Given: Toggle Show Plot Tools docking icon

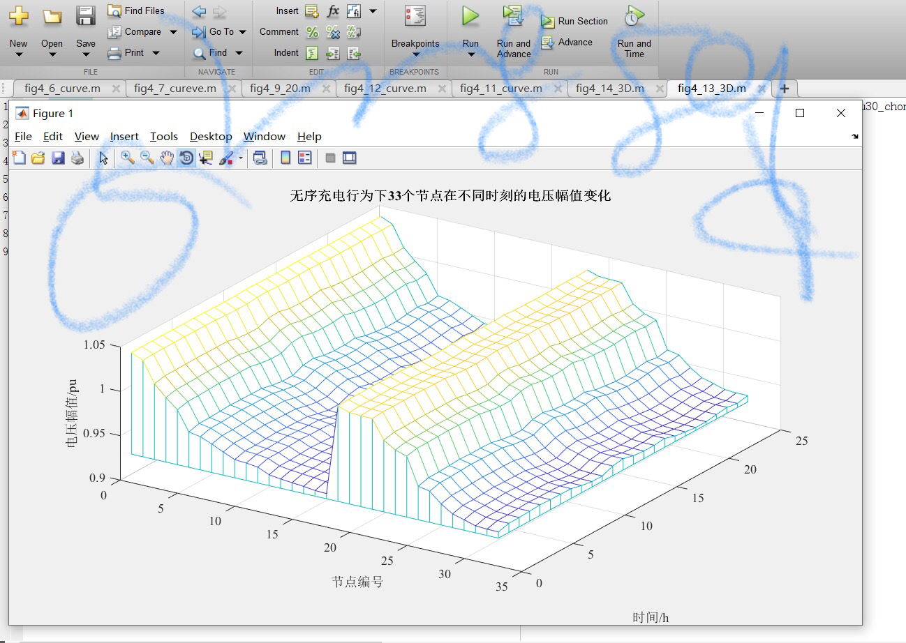Looking at the screenshot, I should point(348,158).
